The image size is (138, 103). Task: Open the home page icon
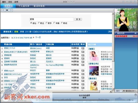(7, 10)
